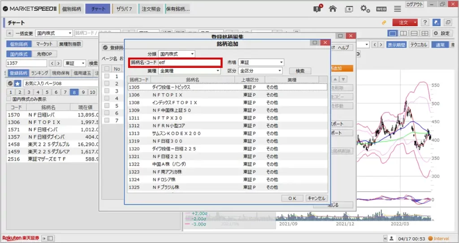Image resolution: width=459 pixels, height=243 pixels.
Task: Click the next symbol arrow beside 1357
Action: pyautogui.click(x=59, y=63)
